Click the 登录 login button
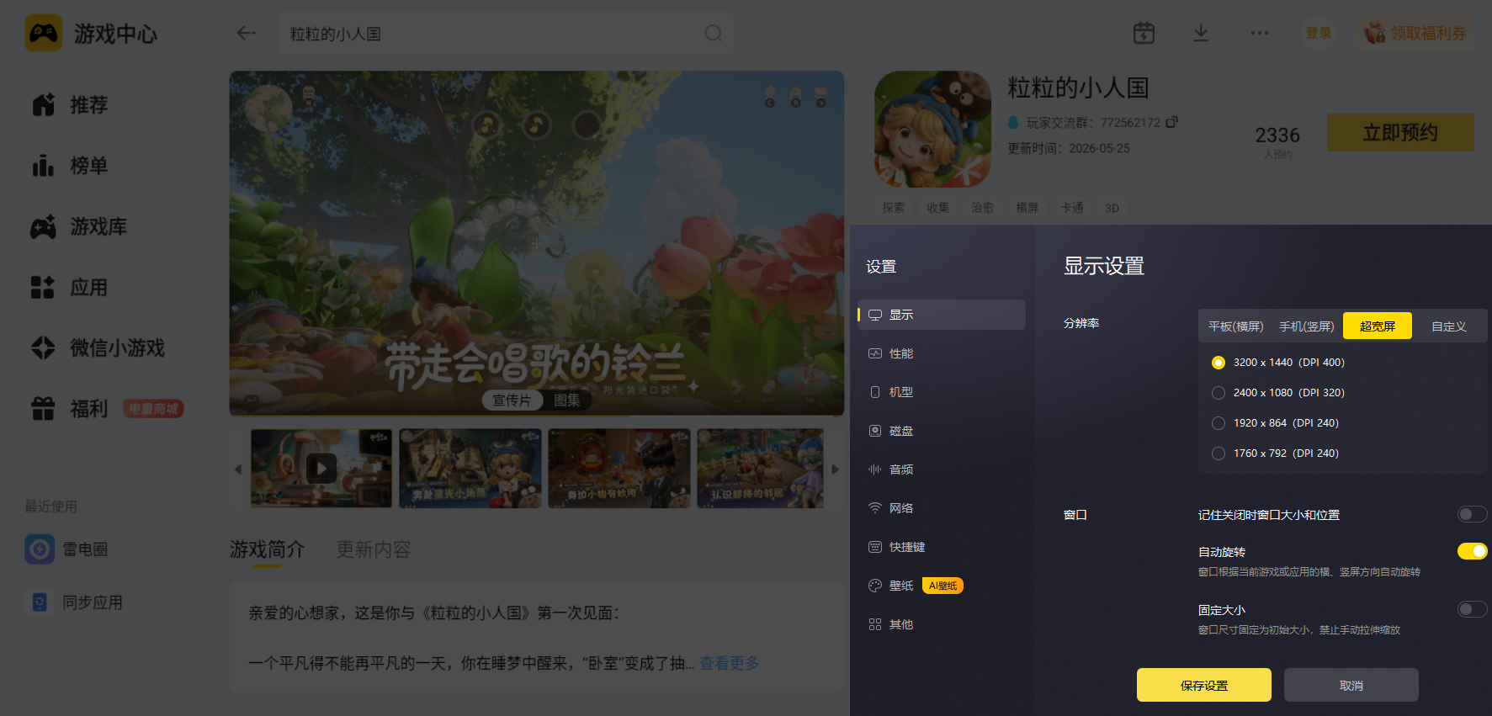The width and height of the screenshot is (1492, 716). pyautogui.click(x=1319, y=33)
